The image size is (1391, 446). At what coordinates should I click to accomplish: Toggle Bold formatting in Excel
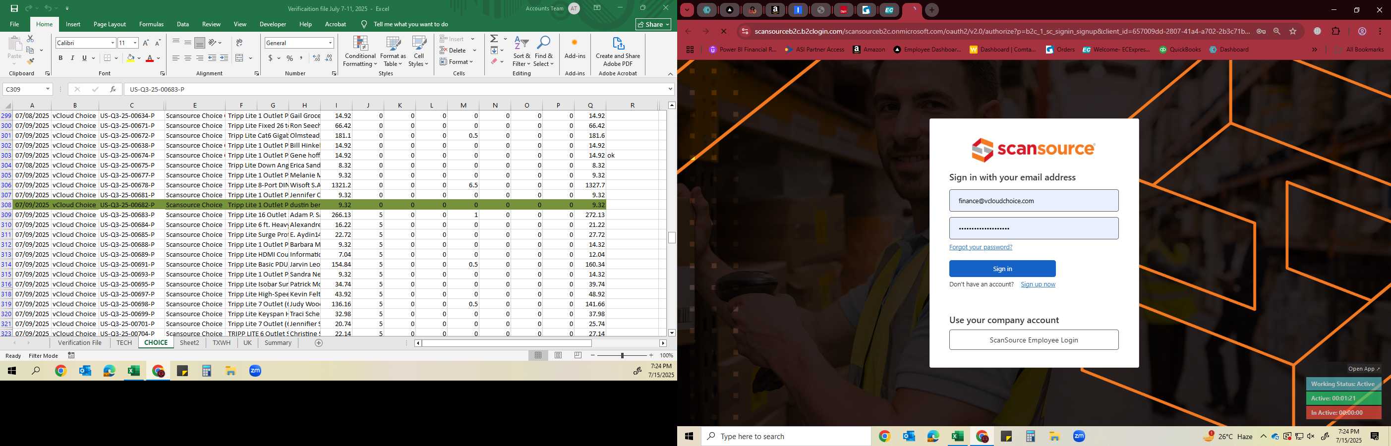(x=60, y=58)
